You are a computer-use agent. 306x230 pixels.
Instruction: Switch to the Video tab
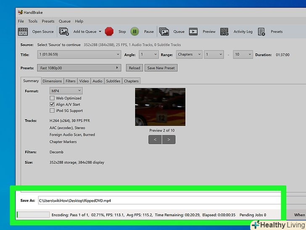click(84, 81)
